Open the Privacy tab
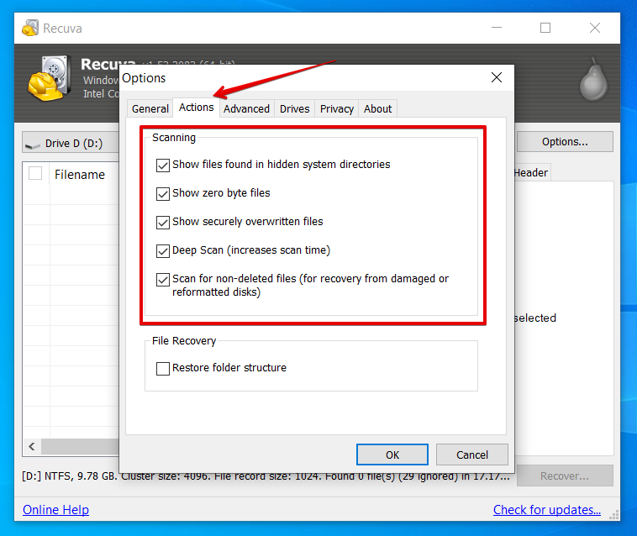This screenshot has width=637, height=536. point(336,109)
